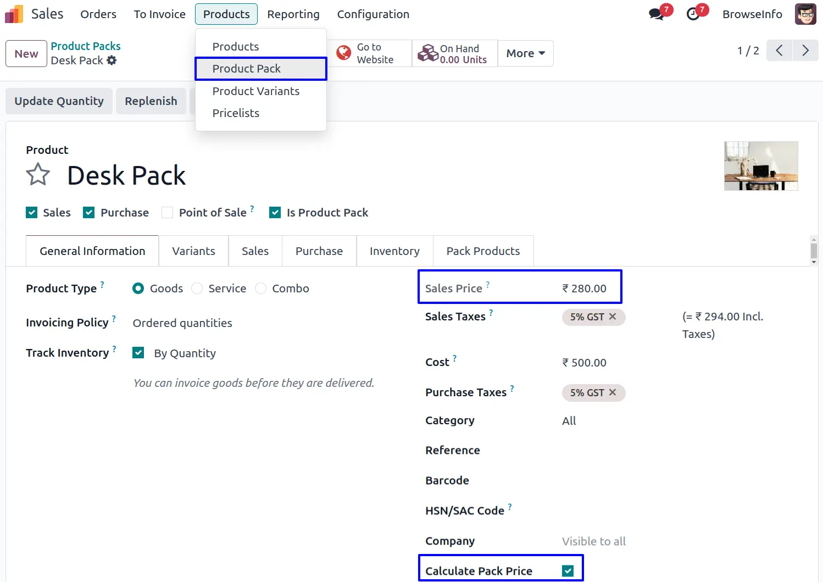Viewport: 823px width, 582px height.
Task: Click the On Hand units boxes icon
Action: (x=428, y=53)
